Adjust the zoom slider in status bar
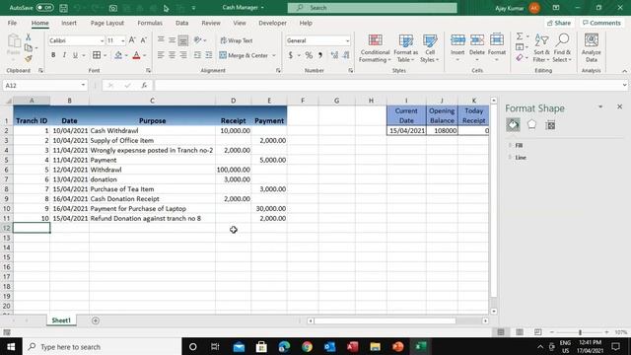The height and width of the screenshot is (355, 631). 580,332
